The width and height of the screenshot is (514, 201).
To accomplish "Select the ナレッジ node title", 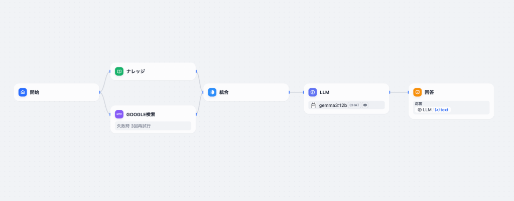I will click(136, 71).
